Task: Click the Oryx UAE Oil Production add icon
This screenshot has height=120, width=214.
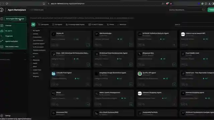Action: coord(88,65)
